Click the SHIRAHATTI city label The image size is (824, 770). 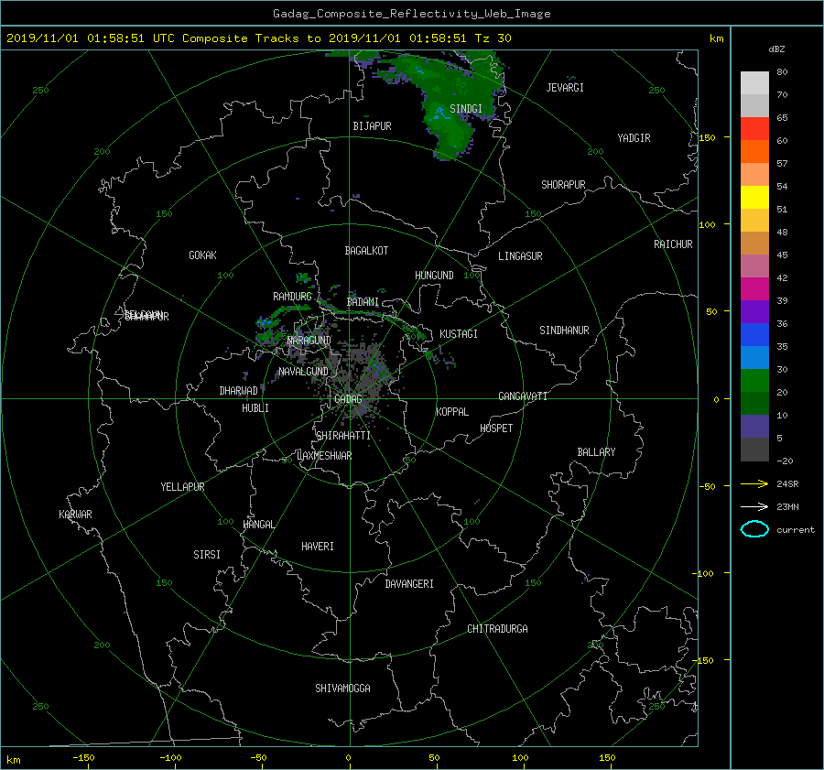coord(343,436)
